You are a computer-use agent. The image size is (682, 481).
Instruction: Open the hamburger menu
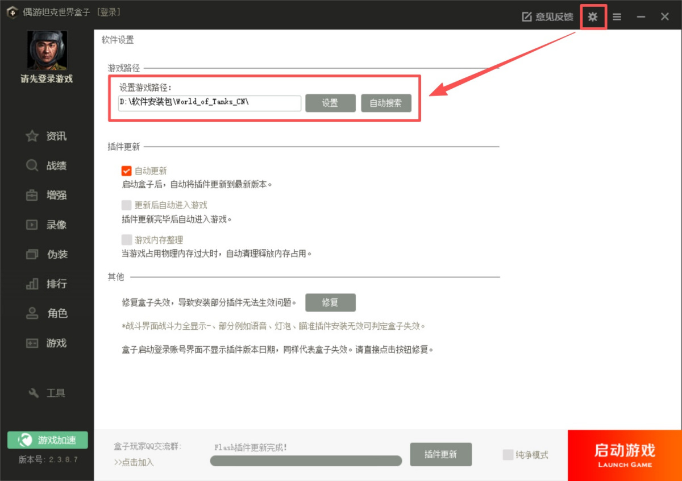[617, 16]
